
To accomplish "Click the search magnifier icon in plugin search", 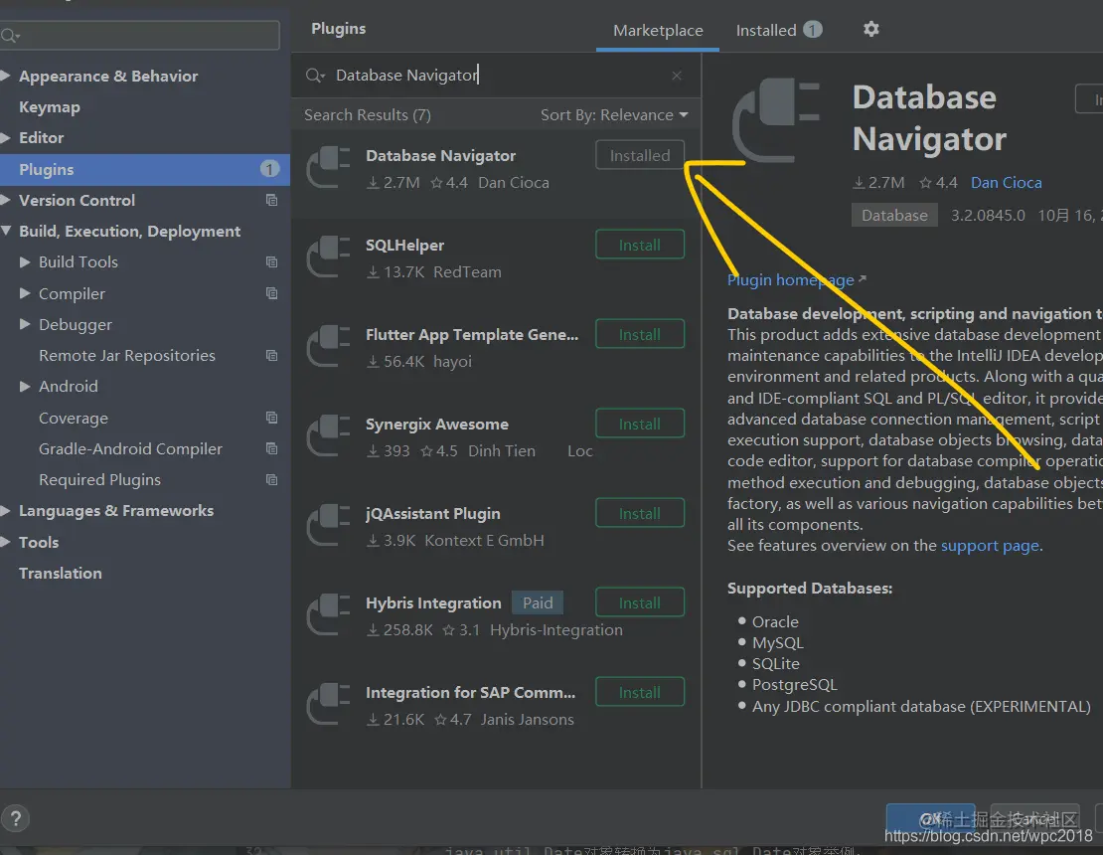I will tap(314, 76).
